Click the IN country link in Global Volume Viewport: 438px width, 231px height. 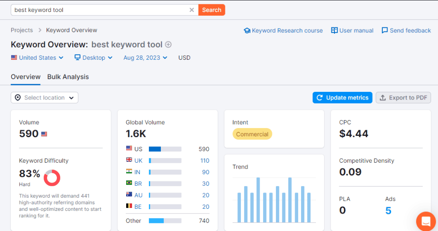[137, 172]
